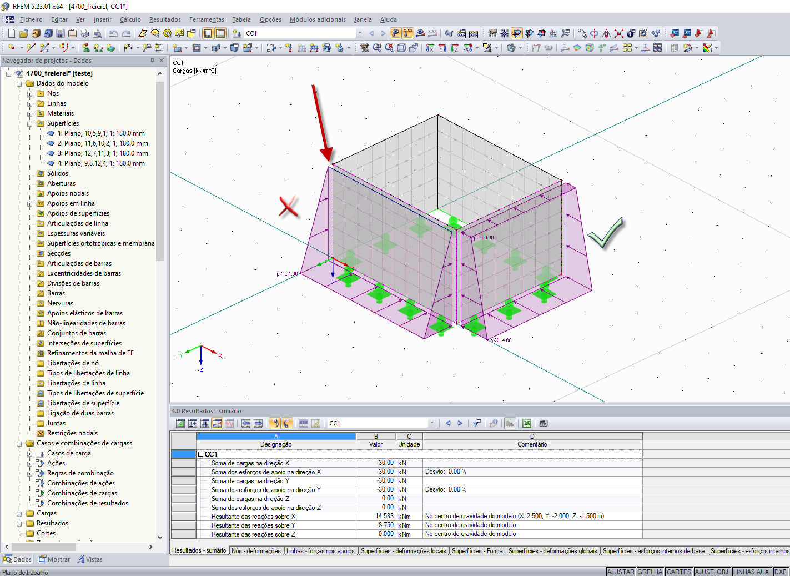Screen dimensions: 790x576
Task: Click the rotate around axis icon
Action: [x=594, y=33]
